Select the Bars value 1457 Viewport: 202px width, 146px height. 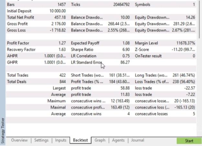pos(62,5)
